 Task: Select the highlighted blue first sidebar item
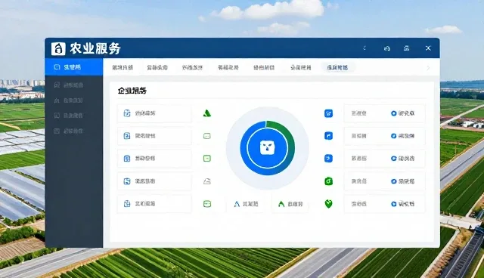pos(74,67)
